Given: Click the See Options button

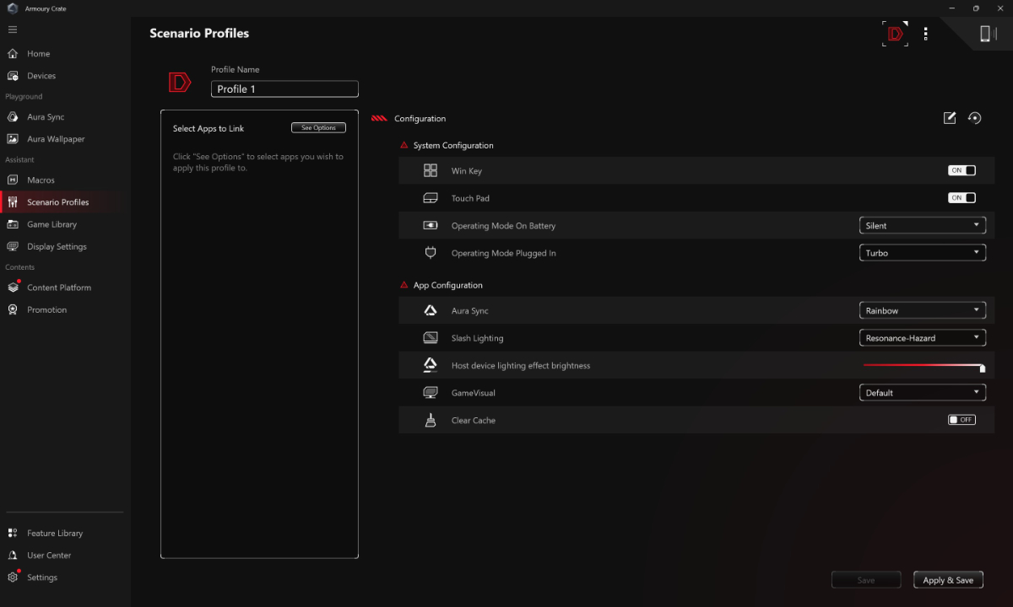Looking at the screenshot, I should pyautogui.click(x=318, y=128).
